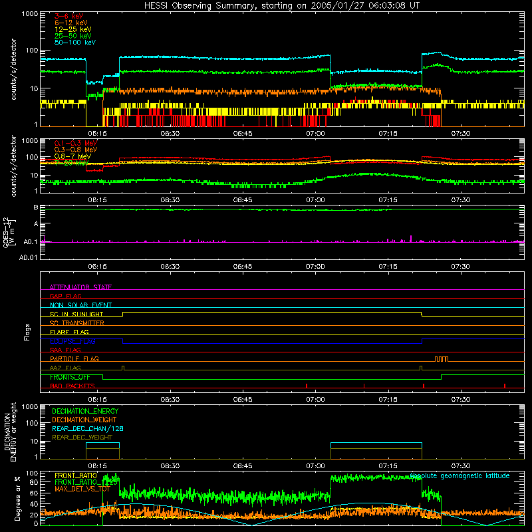Pick the GAP_FLAG label

click(x=65, y=296)
